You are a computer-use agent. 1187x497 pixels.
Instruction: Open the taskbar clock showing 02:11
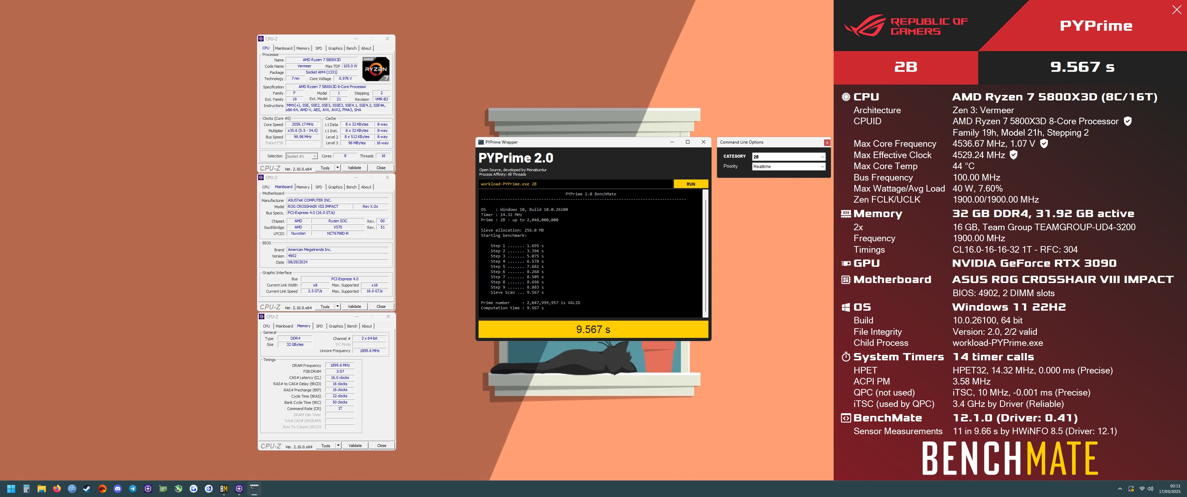click(1169, 489)
